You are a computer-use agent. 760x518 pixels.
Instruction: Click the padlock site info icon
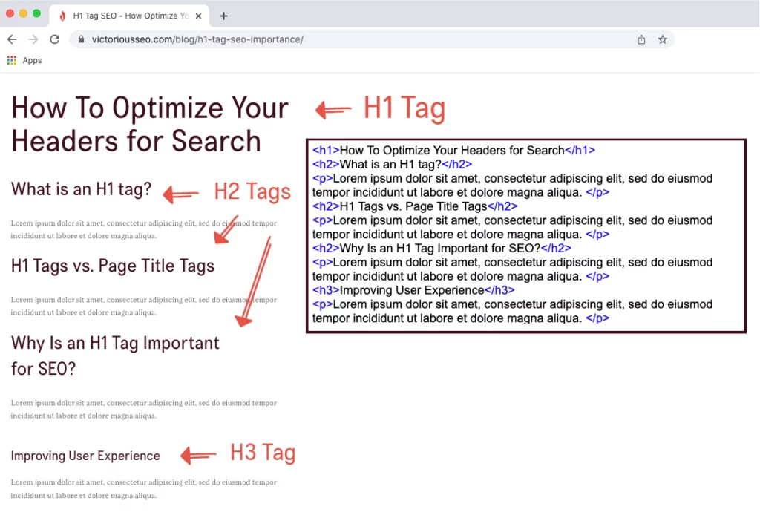[82, 39]
